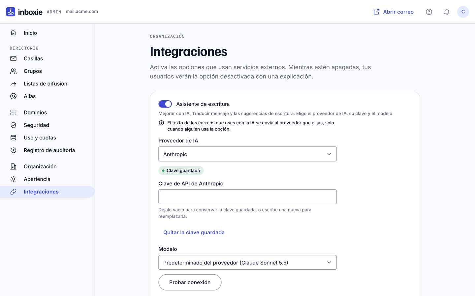Image resolution: width=475 pixels, height=296 pixels.
Task: Click the envelope icon for Casillas
Action: pyautogui.click(x=13, y=59)
